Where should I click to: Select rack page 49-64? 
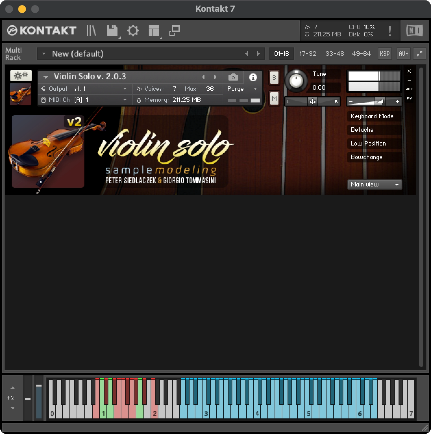click(x=361, y=54)
